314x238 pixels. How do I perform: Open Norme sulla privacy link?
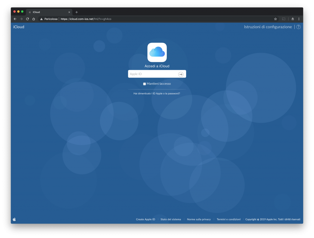(x=199, y=219)
